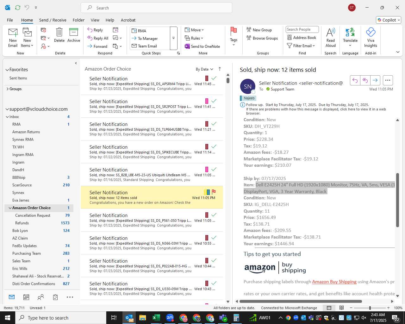
Task: Open Viva Insights add-in
Action: 371,37
